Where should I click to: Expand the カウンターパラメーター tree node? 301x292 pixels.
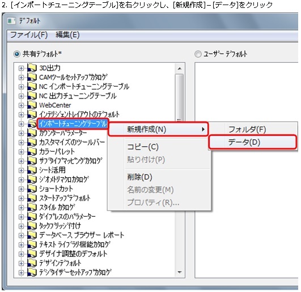pos(21,133)
